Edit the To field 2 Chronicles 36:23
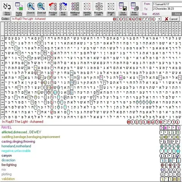Screen dimensions: 182x182 point(167,9)
